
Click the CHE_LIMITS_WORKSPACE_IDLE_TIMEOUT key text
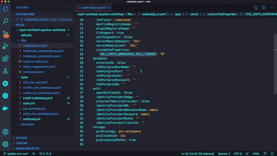coord(128,54)
